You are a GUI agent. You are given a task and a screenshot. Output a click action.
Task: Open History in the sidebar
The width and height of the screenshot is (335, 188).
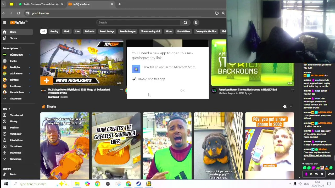coord(17,121)
